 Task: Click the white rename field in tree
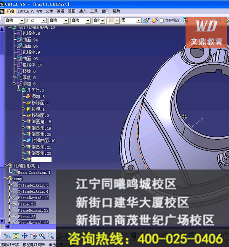[x=42, y=160]
